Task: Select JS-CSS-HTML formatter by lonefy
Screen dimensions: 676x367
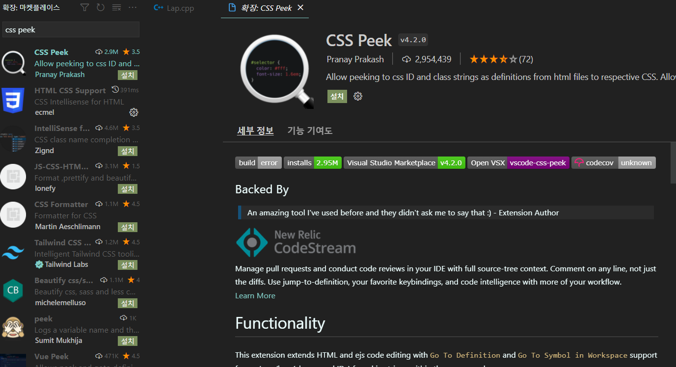Action: point(71,177)
